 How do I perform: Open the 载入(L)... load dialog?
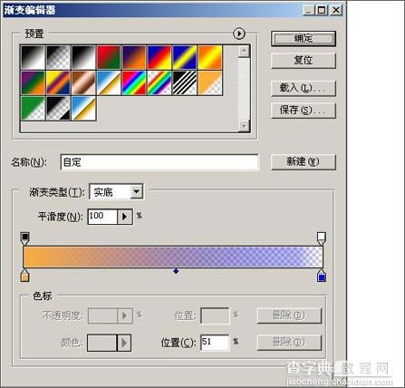point(304,88)
